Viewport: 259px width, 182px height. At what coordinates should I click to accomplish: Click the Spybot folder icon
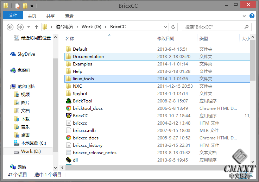click(68, 93)
